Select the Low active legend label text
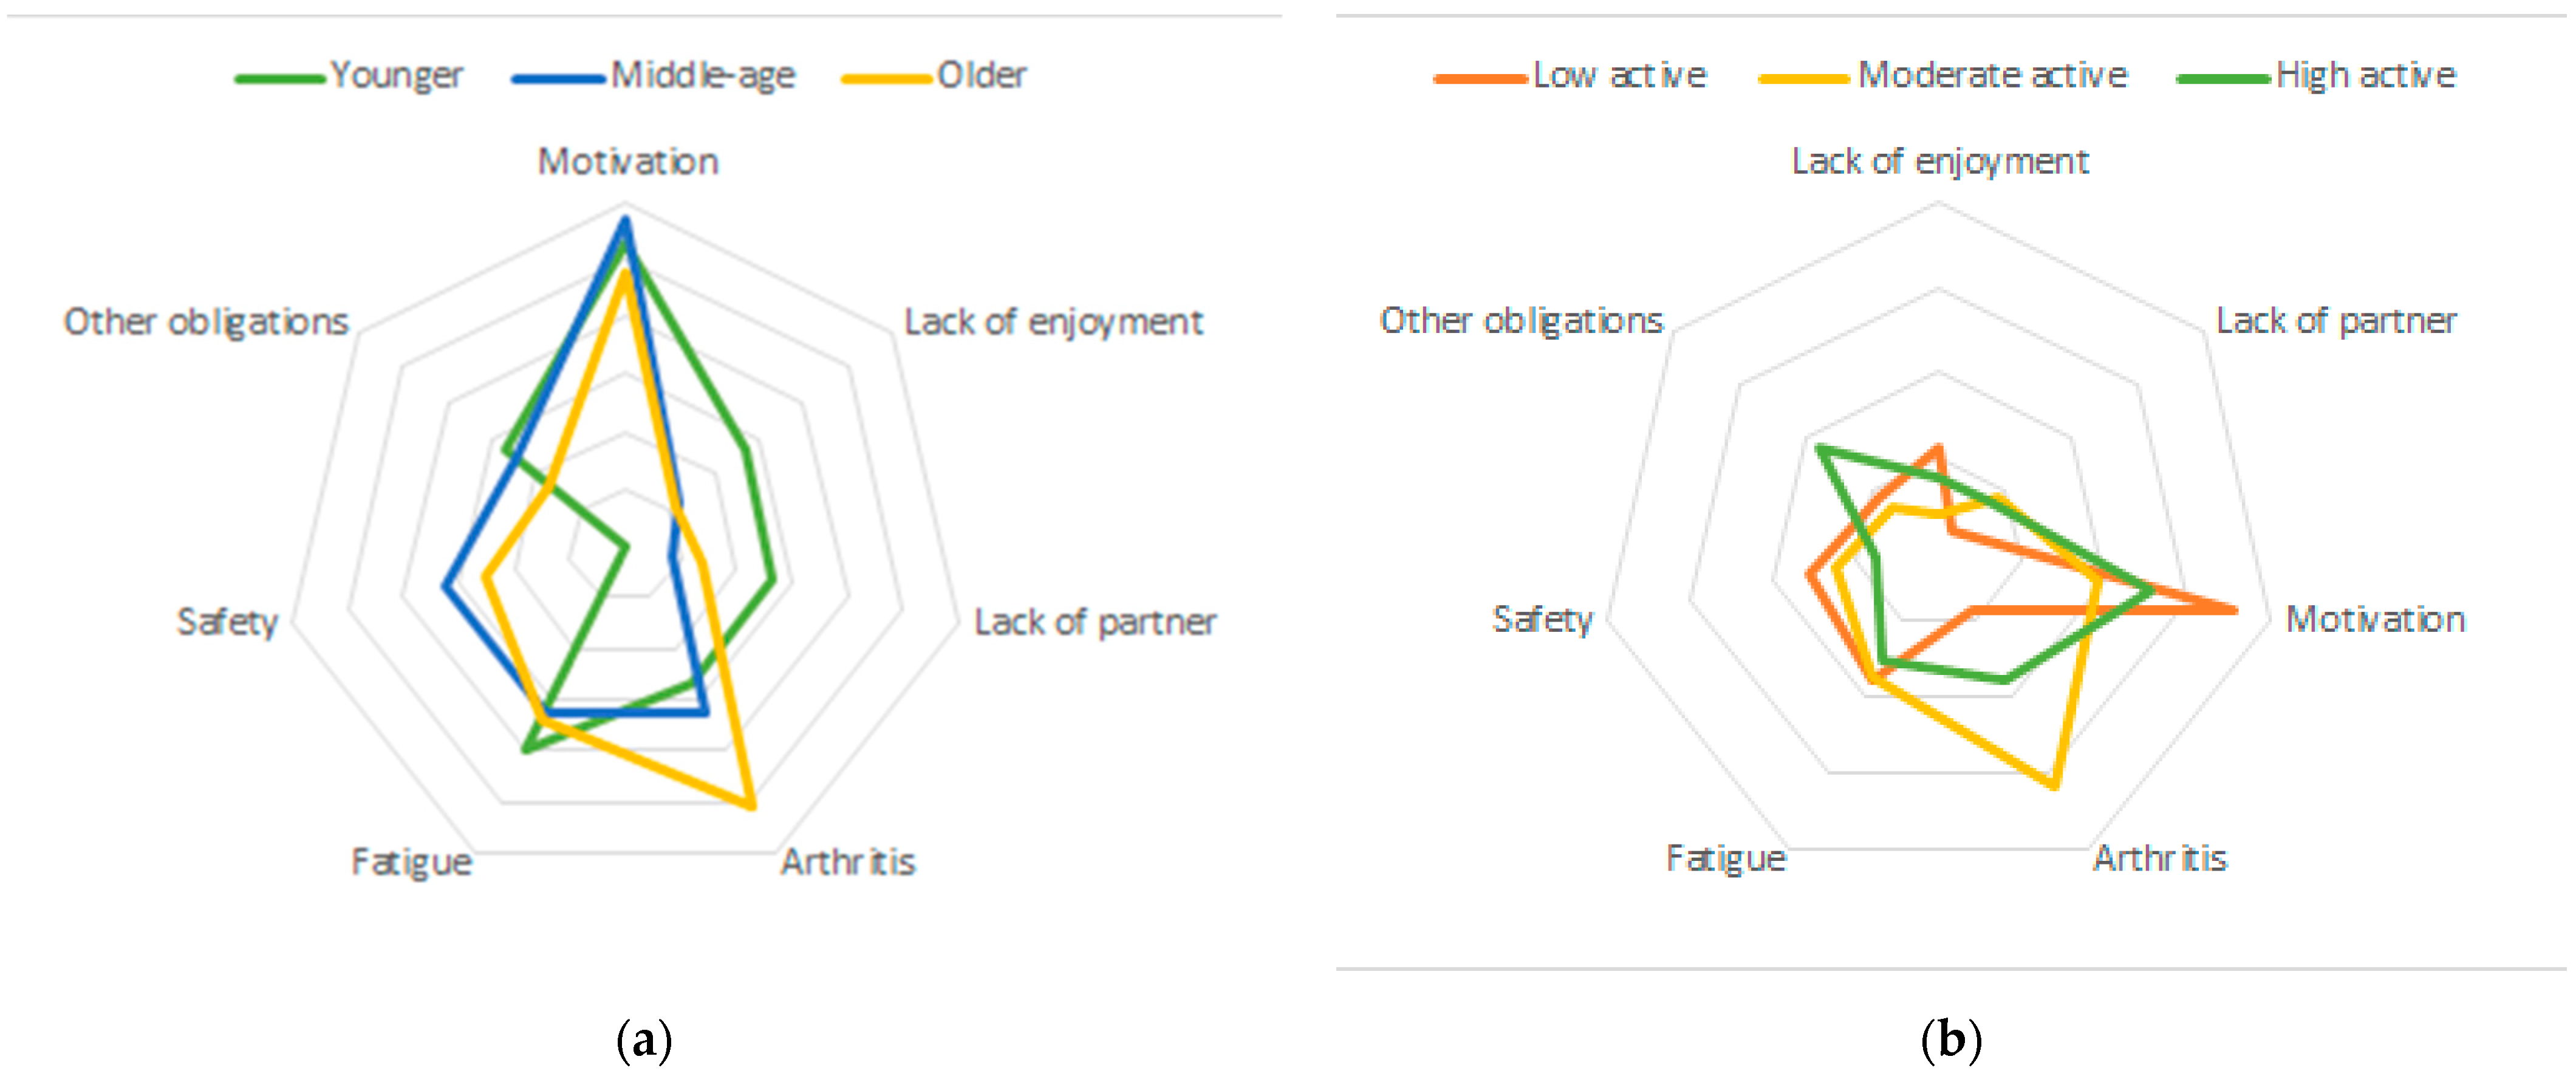Screen dimensions: 2576x1079 (1620, 75)
